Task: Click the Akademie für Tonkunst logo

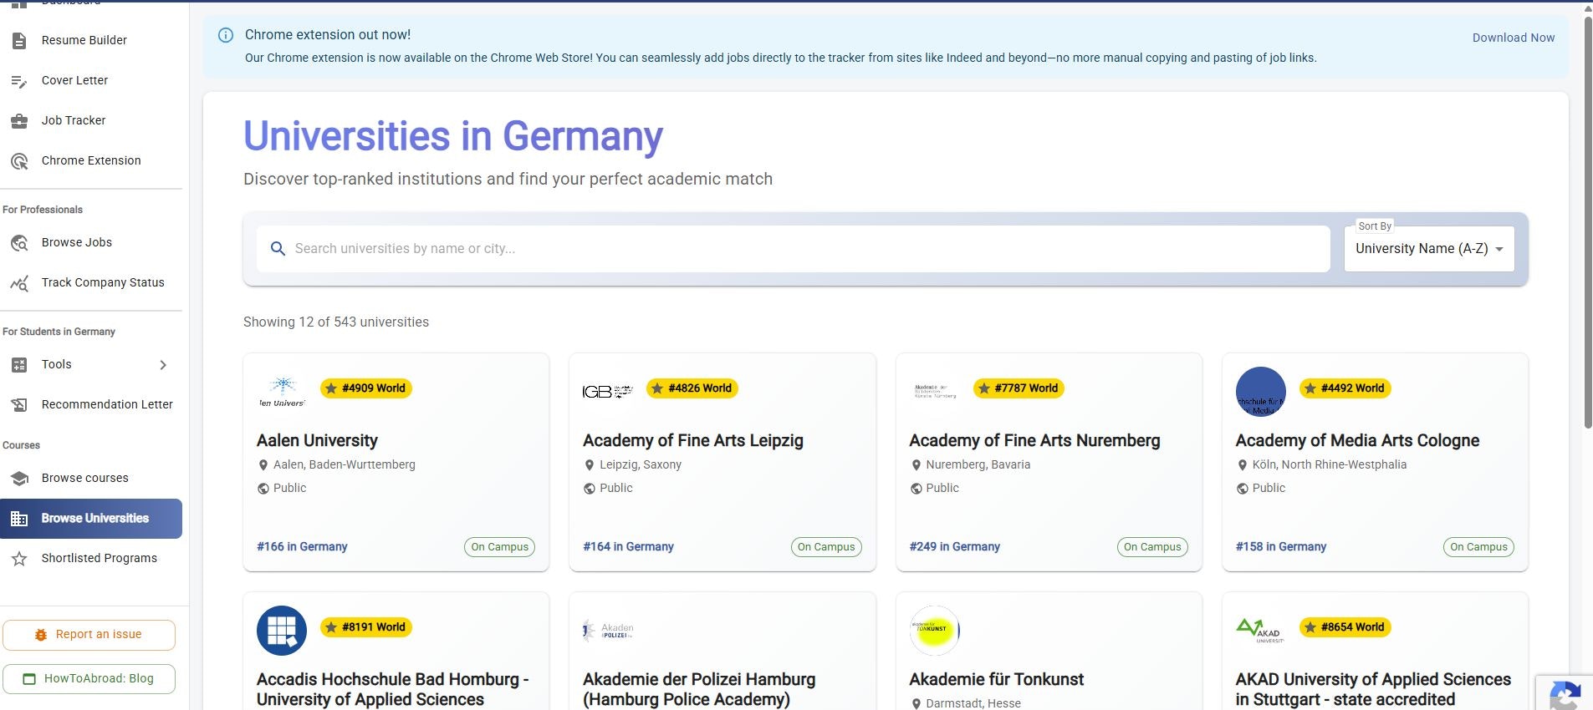Action: pos(934,630)
